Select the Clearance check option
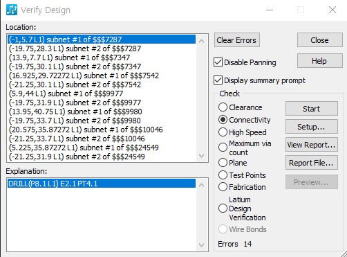This screenshot has width=347, height=257. click(x=223, y=107)
